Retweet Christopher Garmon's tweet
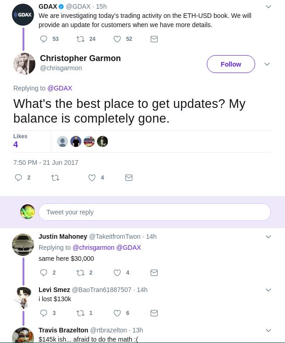285x343 pixels. point(55,178)
